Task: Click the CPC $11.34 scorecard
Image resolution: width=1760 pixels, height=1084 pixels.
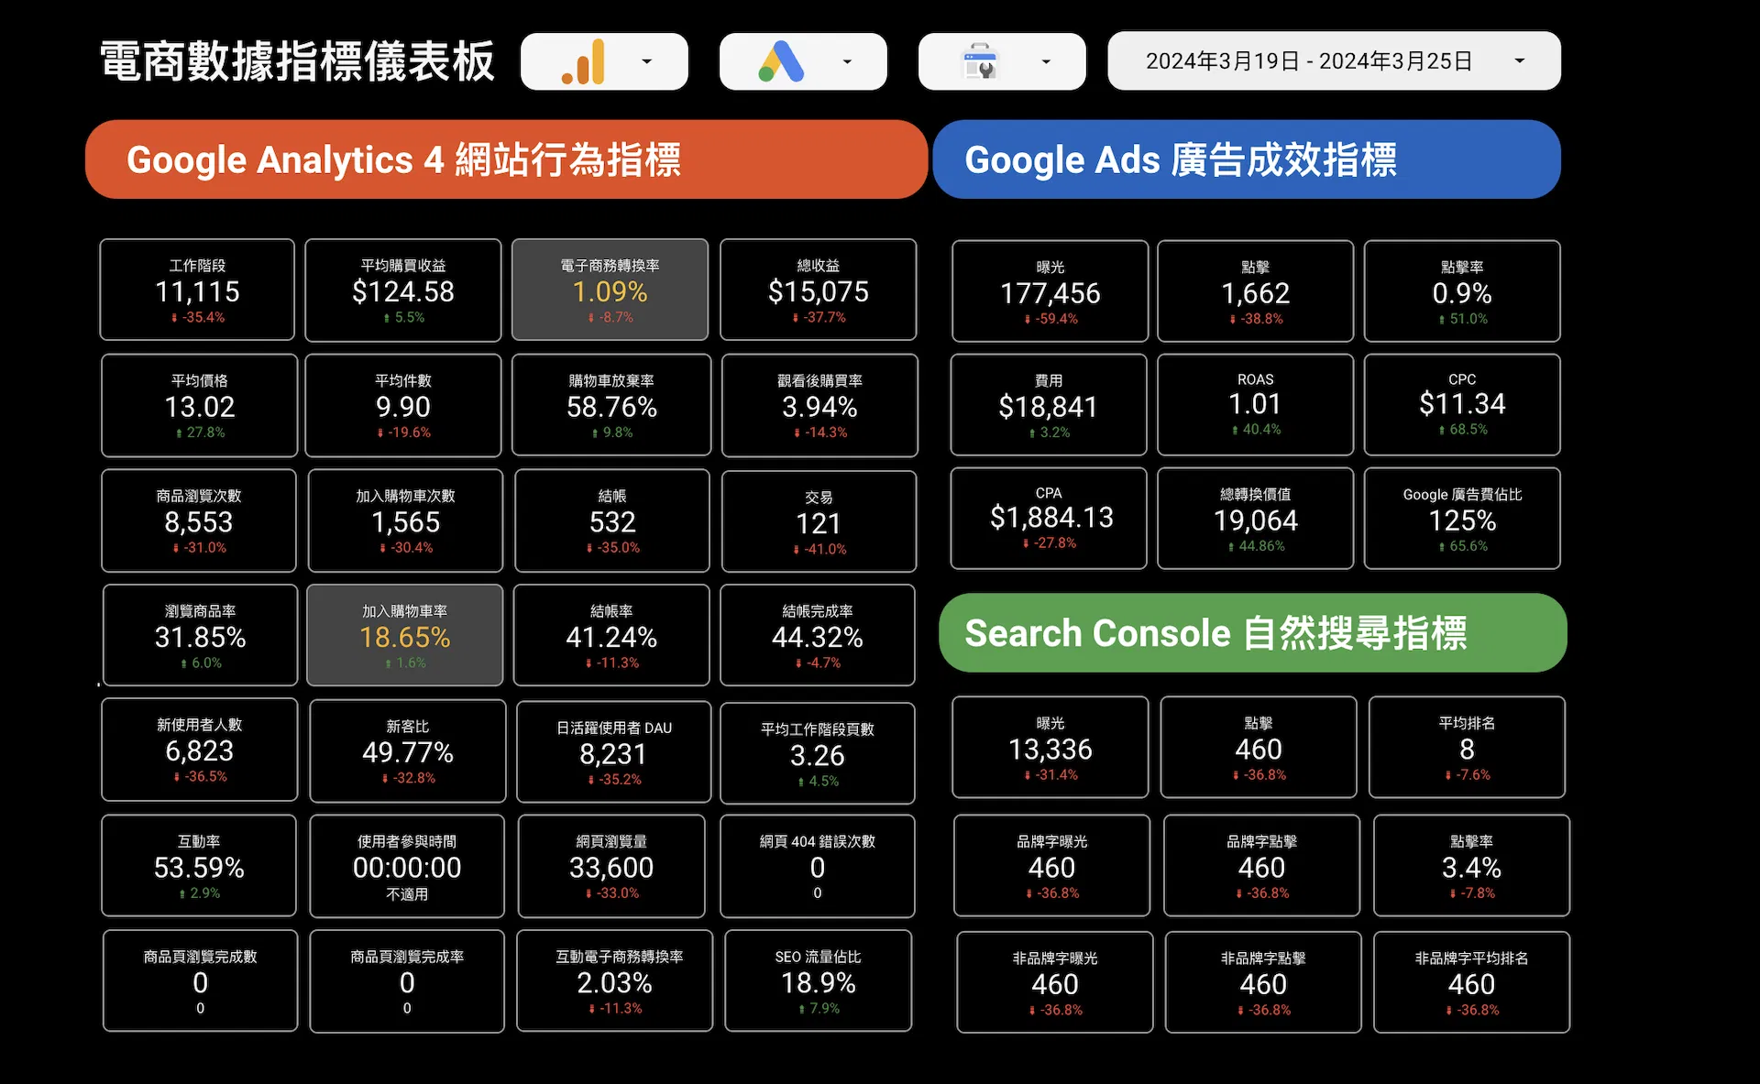Action: 1462,404
